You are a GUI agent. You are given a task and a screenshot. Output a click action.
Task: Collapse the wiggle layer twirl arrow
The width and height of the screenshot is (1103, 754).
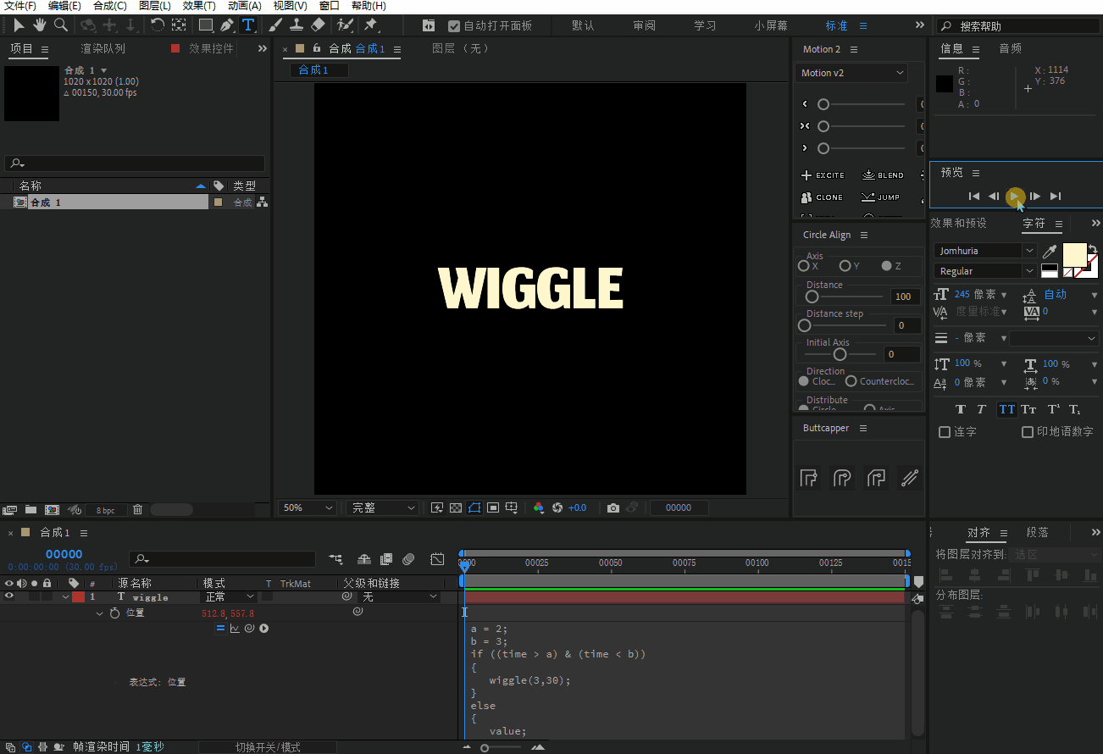(65, 596)
